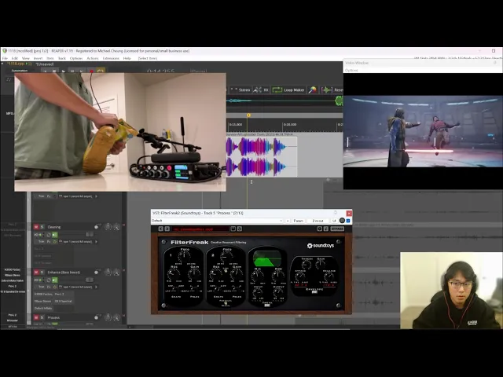Click the RX toolbar button
This screenshot has height=377, width=503.
(261, 90)
